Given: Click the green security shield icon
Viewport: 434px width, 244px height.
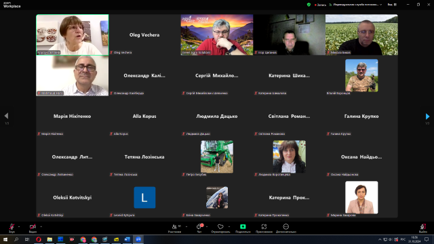Looking at the screenshot, I should tap(309, 5).
